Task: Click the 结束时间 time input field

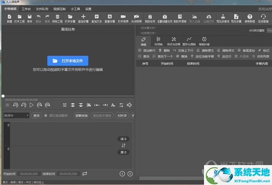Action: click(68, 174)
